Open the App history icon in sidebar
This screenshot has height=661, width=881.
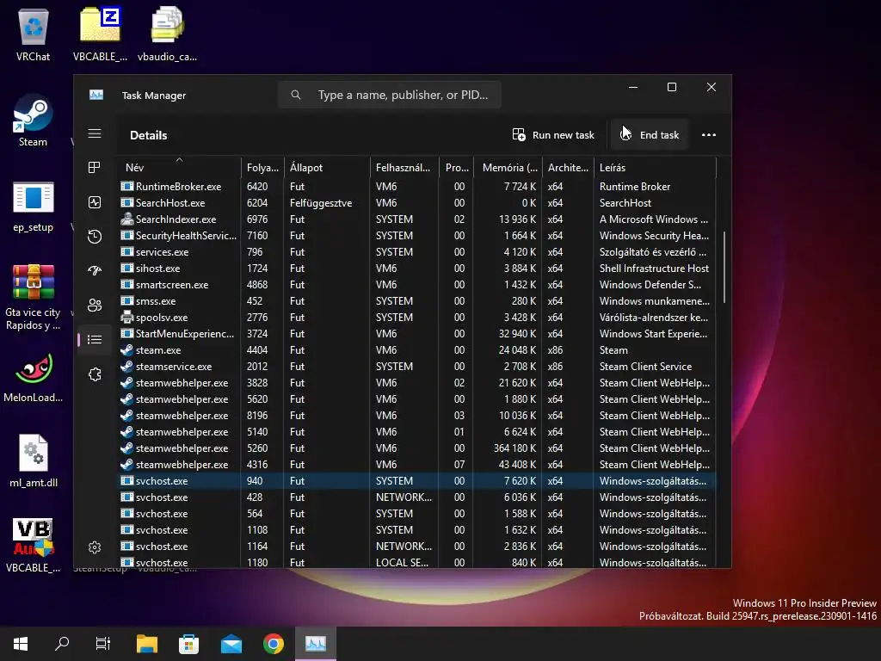(x=95, y=237)
